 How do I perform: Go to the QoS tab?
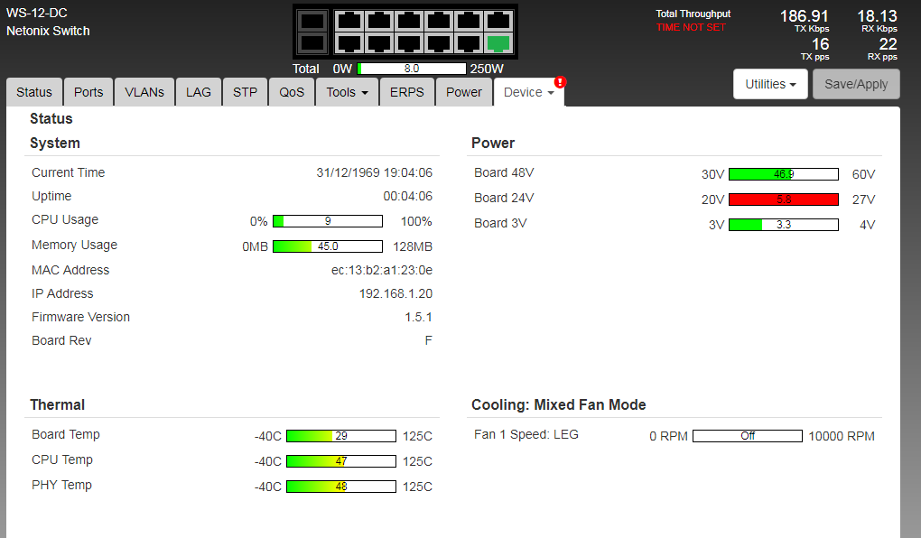tap(292, 92)
